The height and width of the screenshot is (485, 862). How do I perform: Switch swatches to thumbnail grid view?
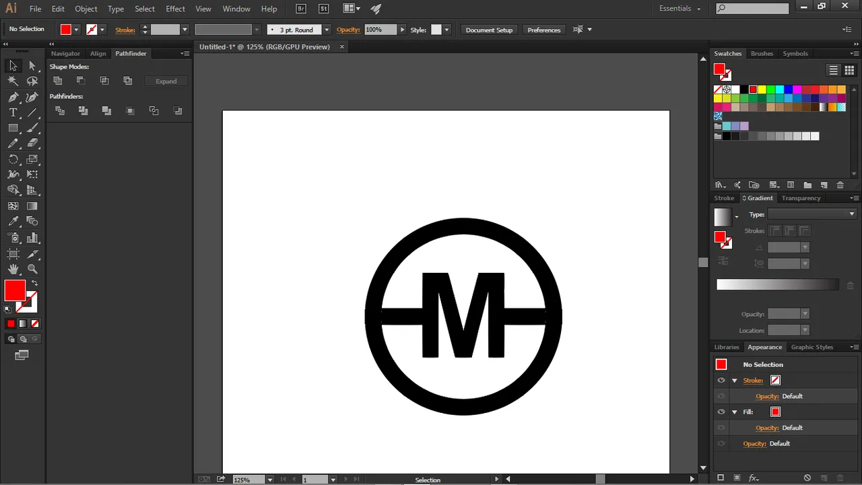(x=849, y=70)
